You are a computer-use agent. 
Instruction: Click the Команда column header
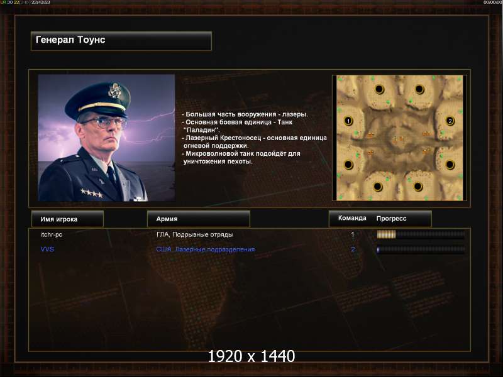coord(352,218)
